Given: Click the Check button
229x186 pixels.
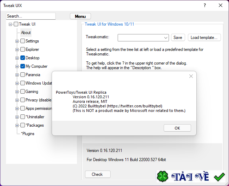Looking at the screenshot, I should coord(98,174).
